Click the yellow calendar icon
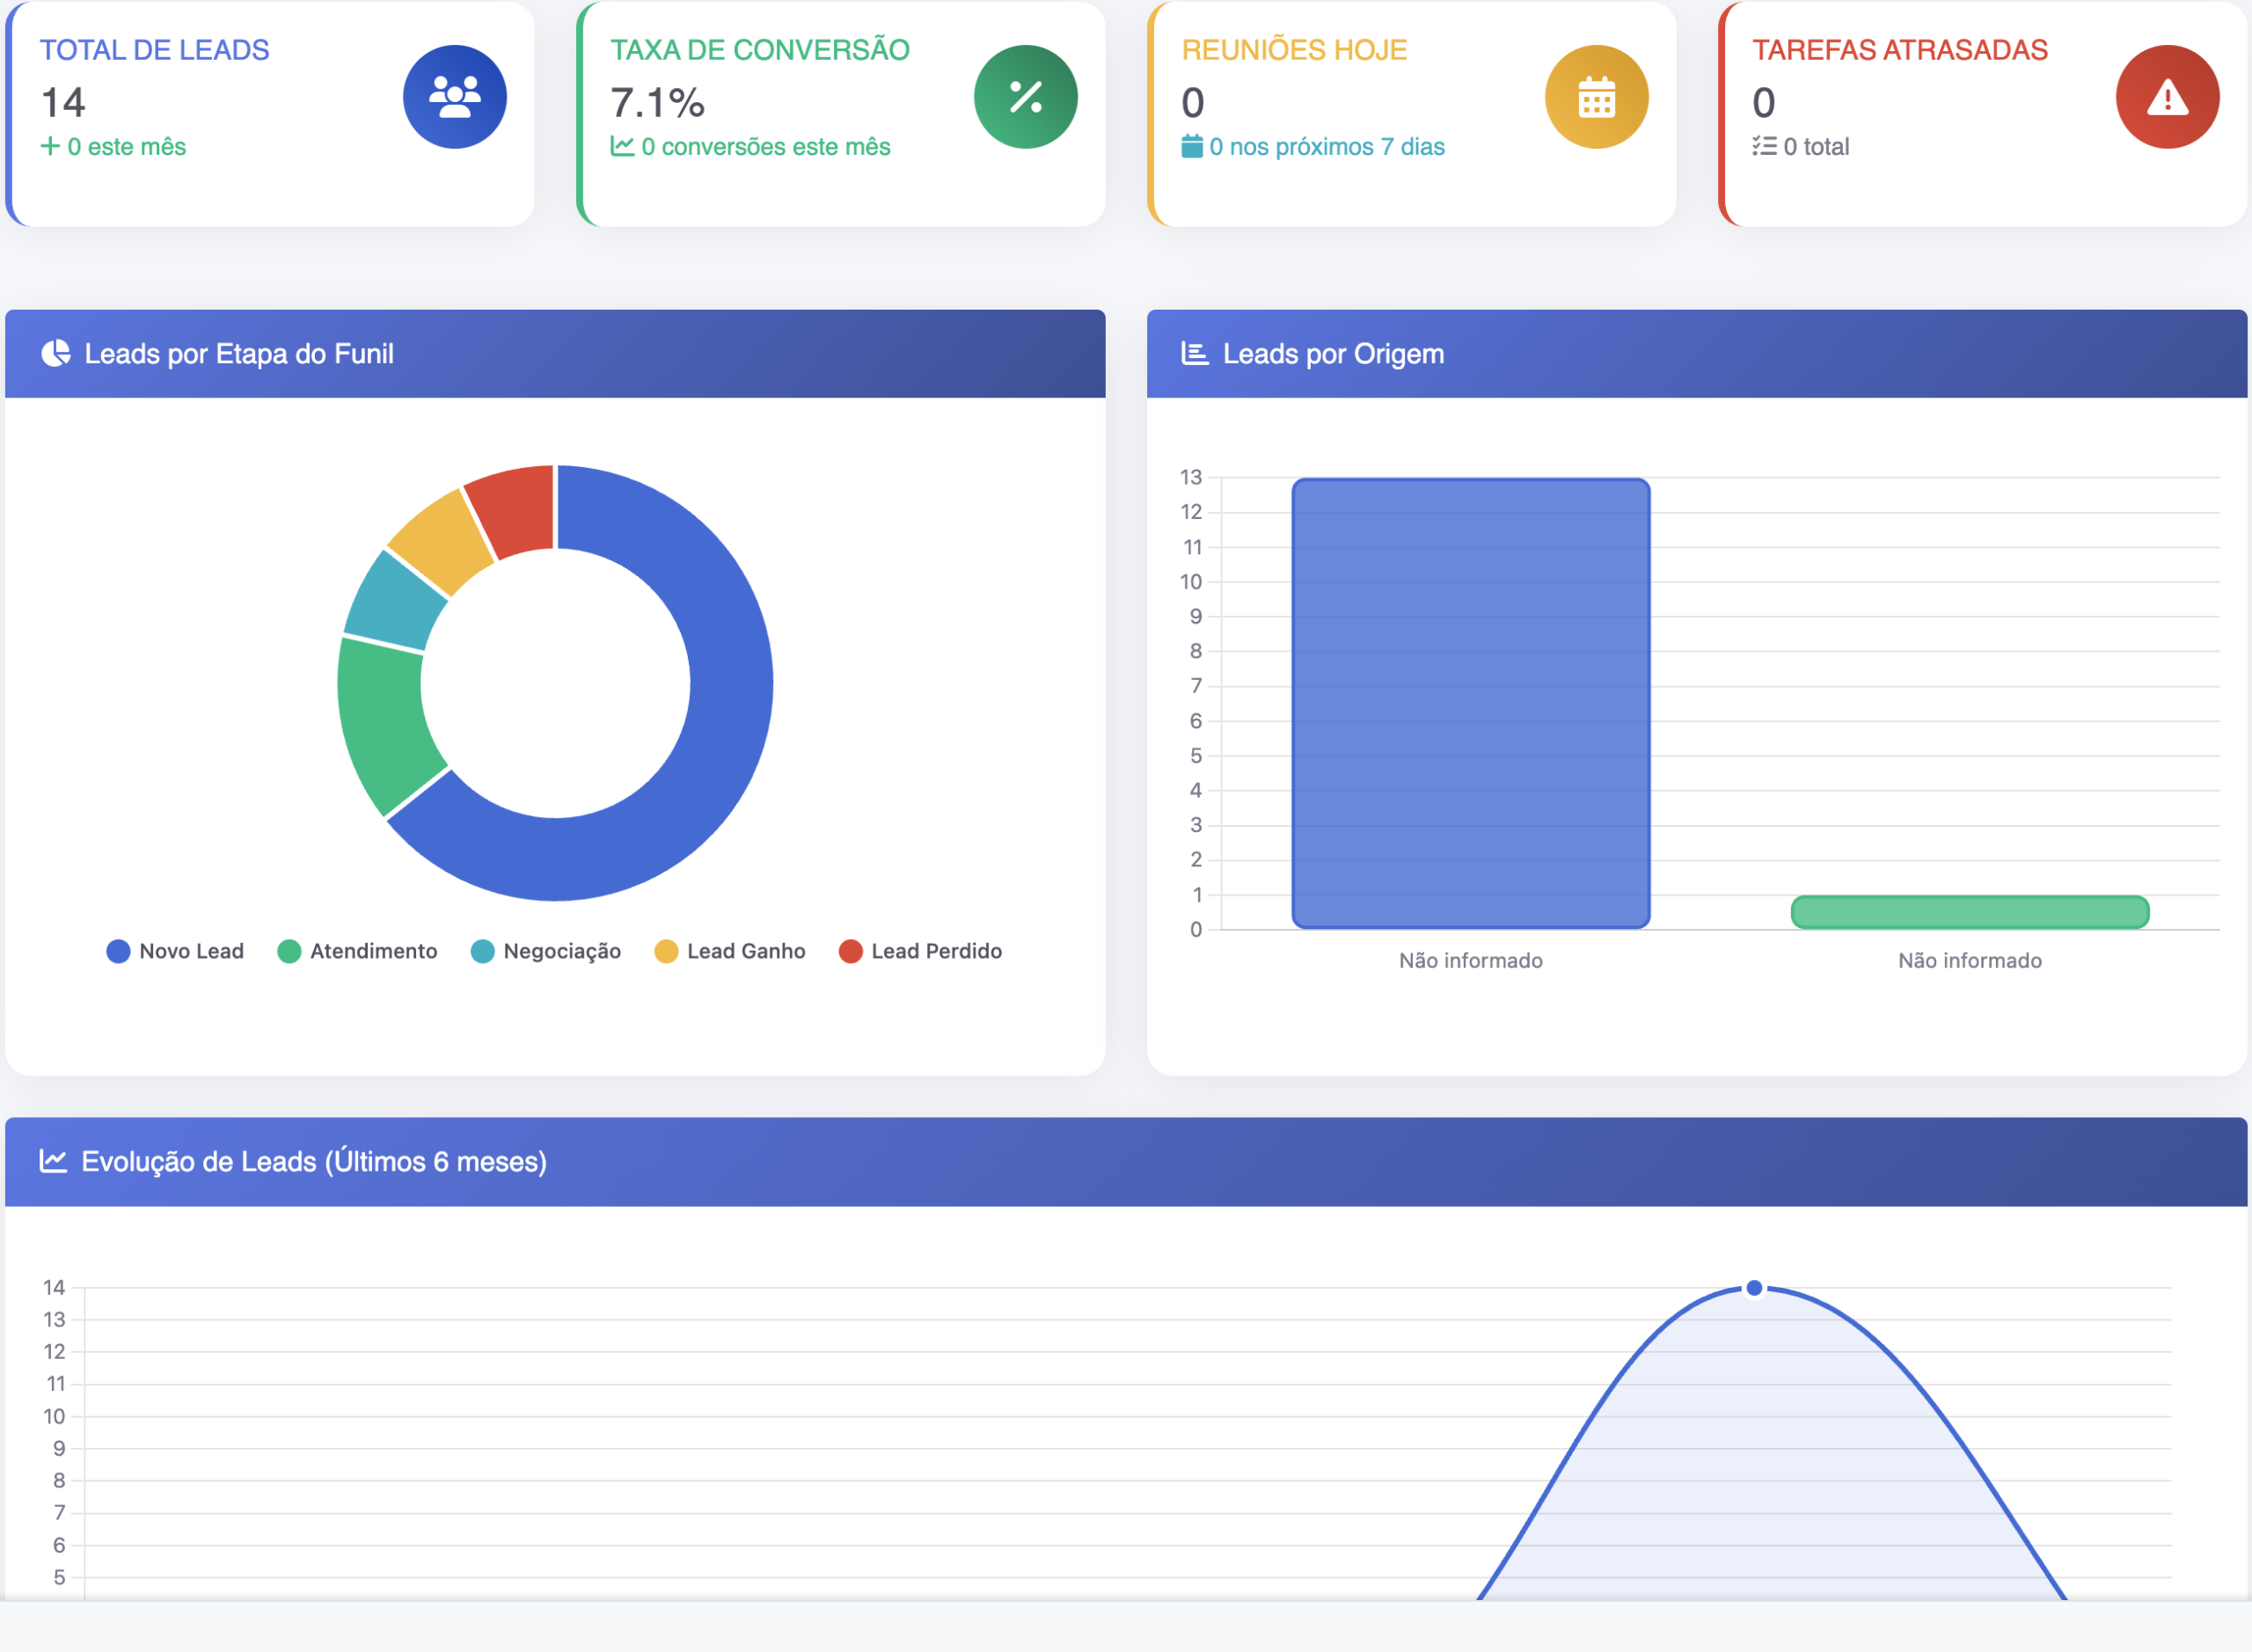 click(1596, 97)
